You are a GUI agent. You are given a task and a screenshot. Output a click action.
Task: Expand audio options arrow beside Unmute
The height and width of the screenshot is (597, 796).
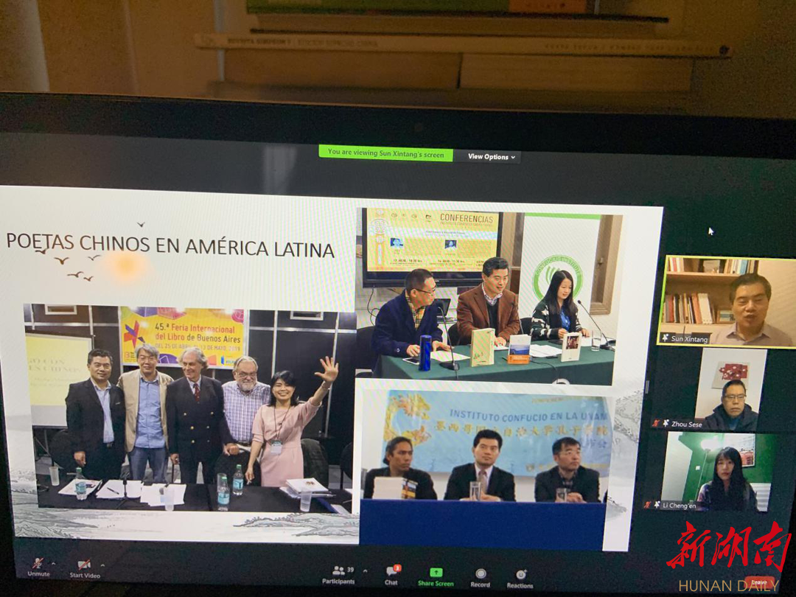pyautogui.click(x=53, y=563)
